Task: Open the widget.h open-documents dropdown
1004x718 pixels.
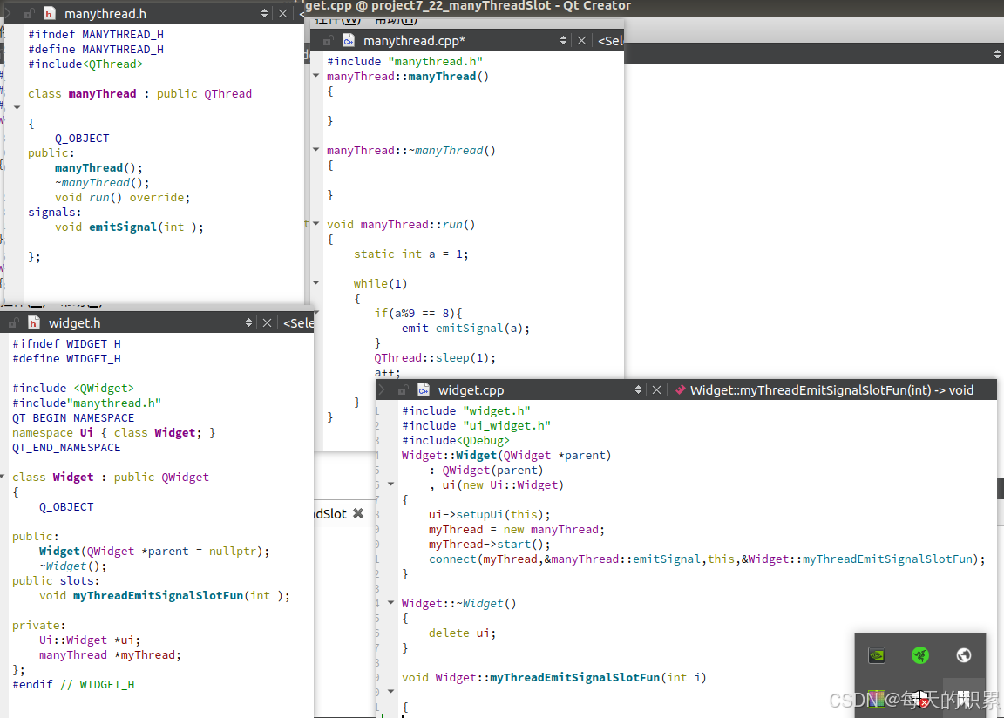Action: click(249, 323)
